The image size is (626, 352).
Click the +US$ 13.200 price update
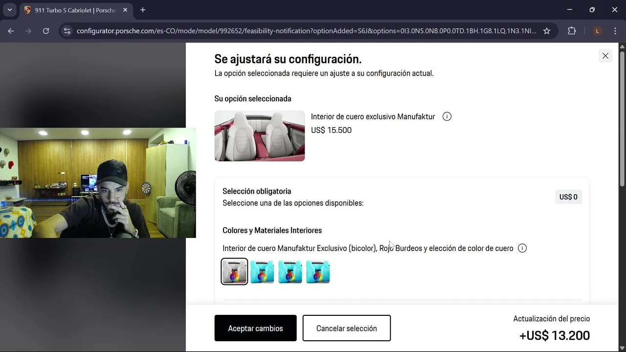pos(555,335)
